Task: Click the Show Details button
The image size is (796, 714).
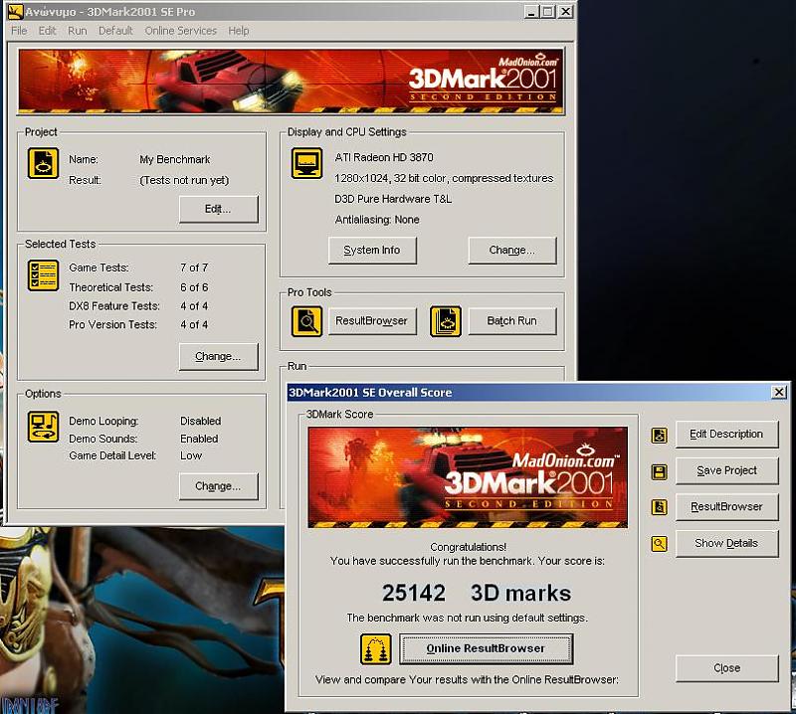Action: (x=726, y=544)
